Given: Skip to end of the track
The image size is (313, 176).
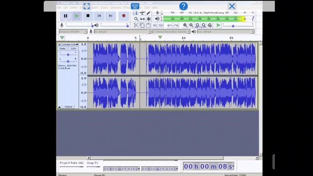Looking at the screenshot, I should [111, 16].
